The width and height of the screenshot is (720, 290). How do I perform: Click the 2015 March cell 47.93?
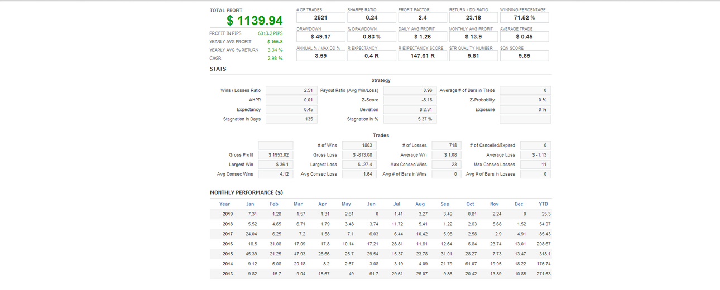[x=300, y=254]
